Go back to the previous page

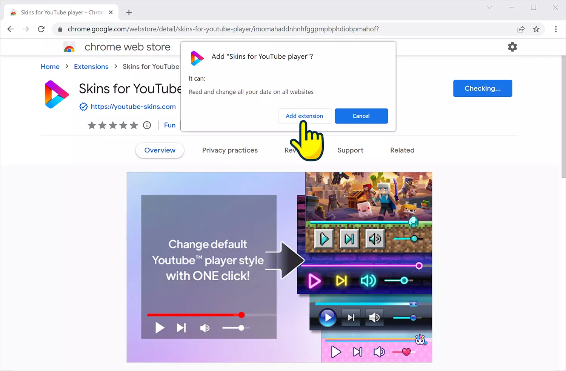click(x=11, y=29)
